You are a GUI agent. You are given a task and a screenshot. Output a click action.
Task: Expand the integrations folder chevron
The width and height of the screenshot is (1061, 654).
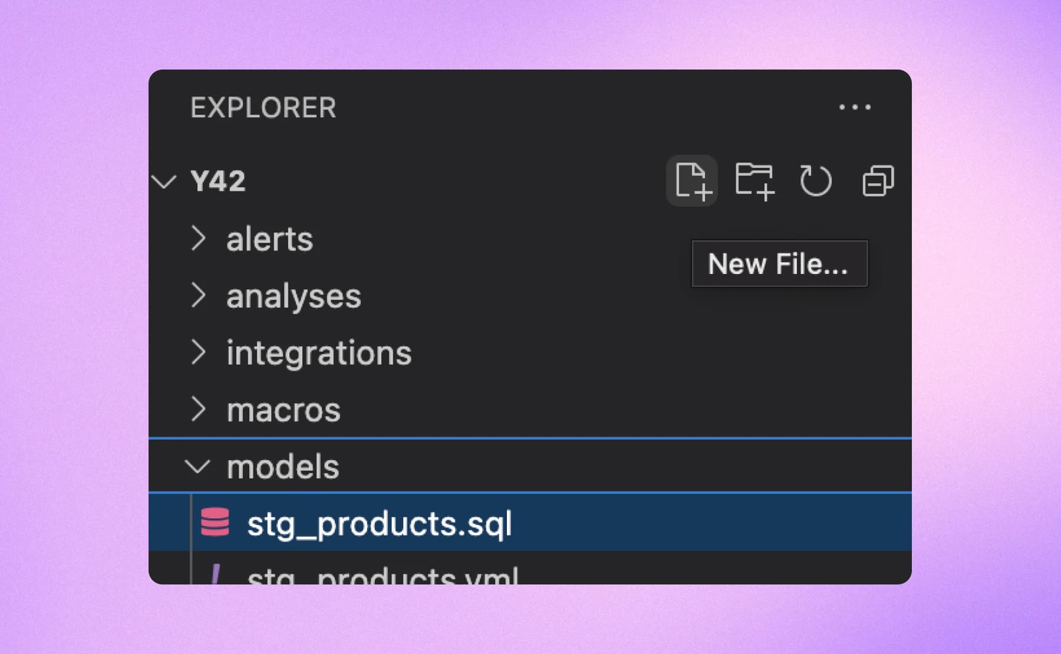199,352
